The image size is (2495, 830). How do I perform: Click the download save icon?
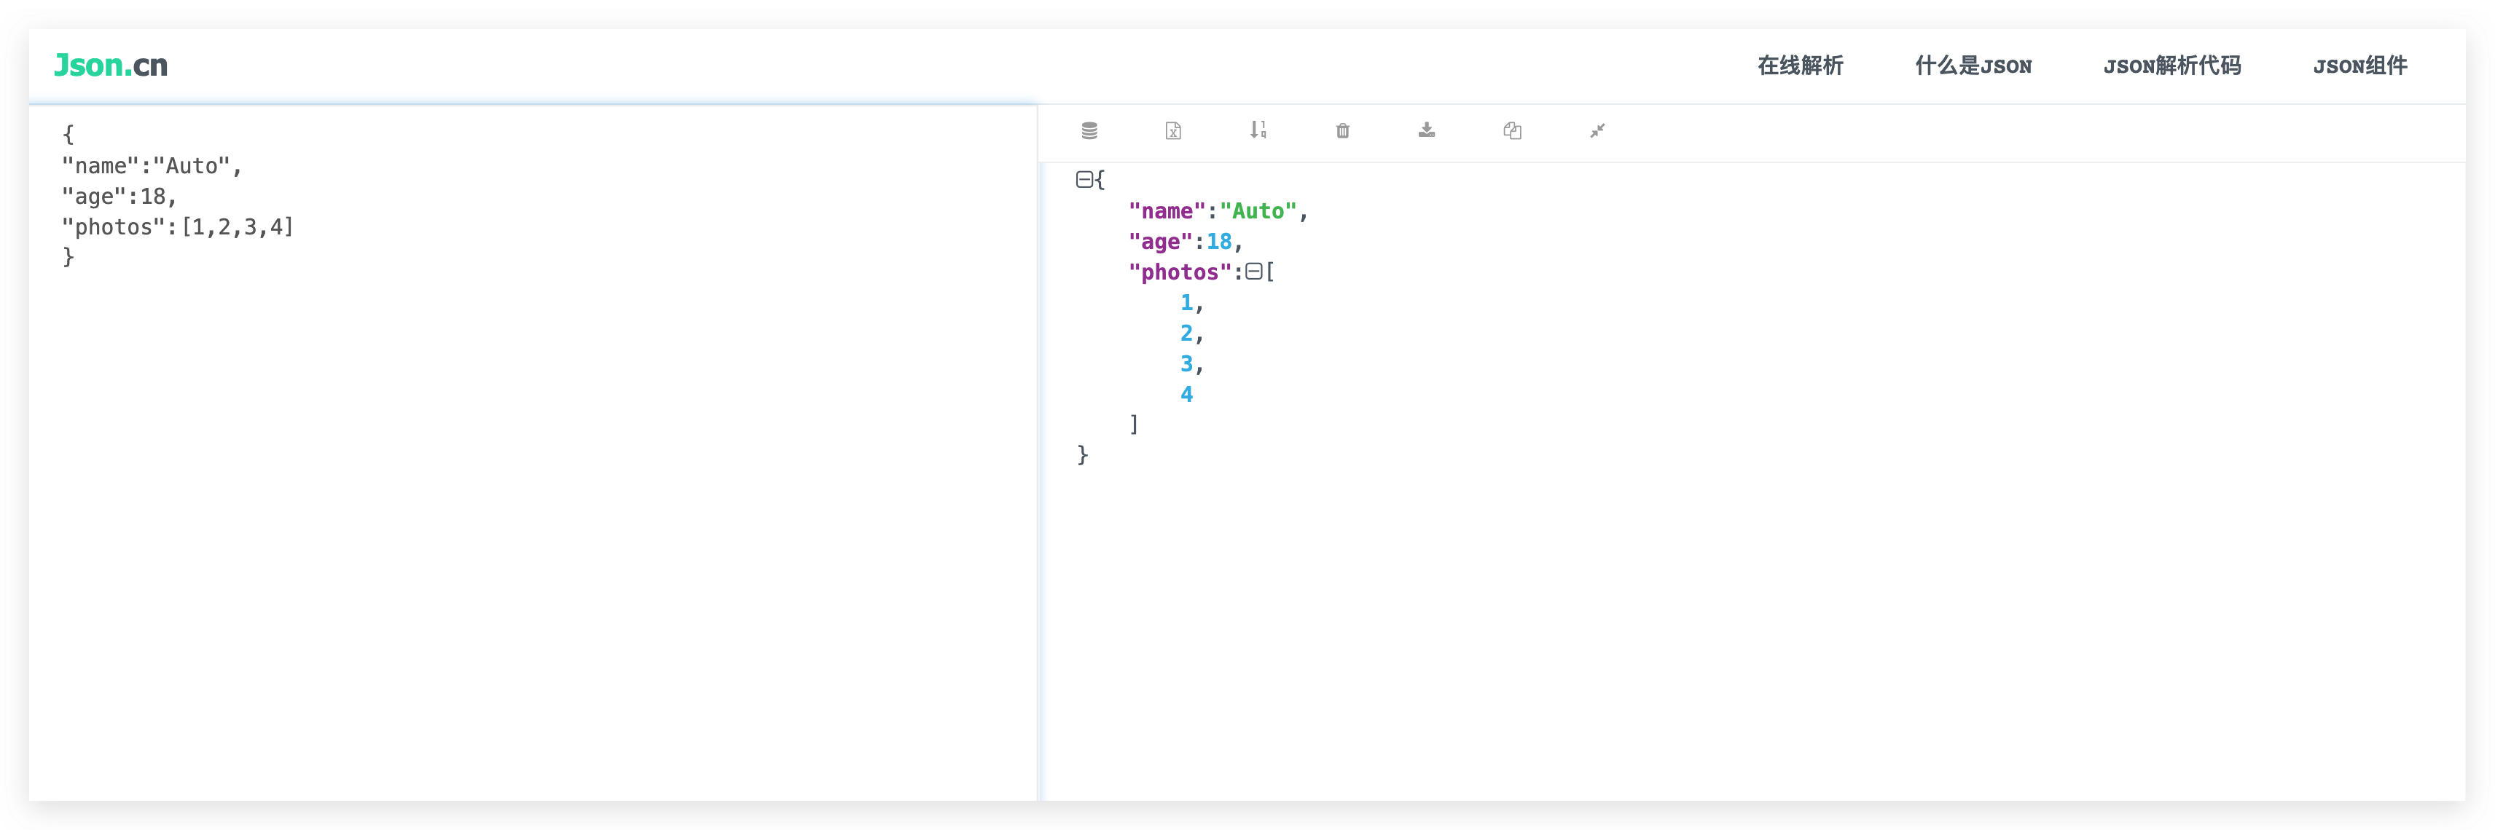(x=1427, y=130)
